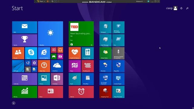
Task: Open the Run tile
Action: (119, 40)
